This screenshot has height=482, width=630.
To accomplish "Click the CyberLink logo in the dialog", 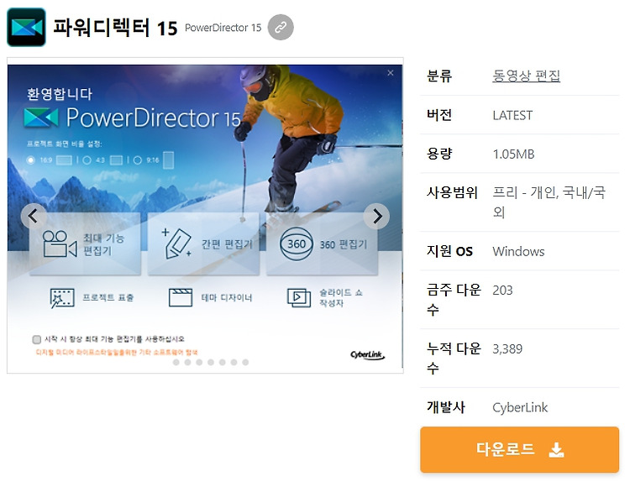I will point(367,354).
